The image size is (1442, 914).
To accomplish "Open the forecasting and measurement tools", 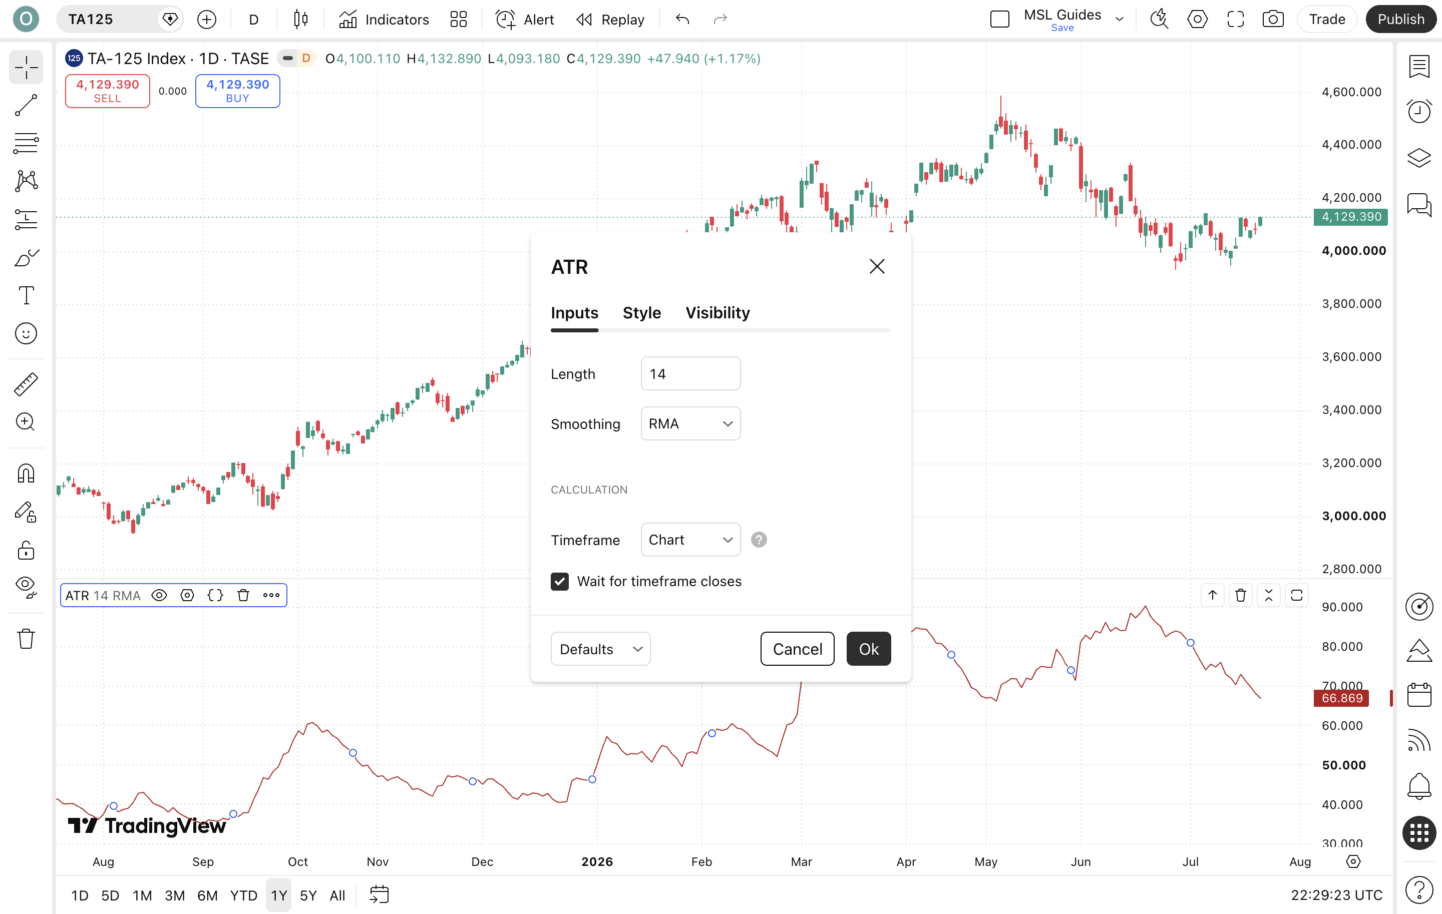I will (x=26, y=219).
